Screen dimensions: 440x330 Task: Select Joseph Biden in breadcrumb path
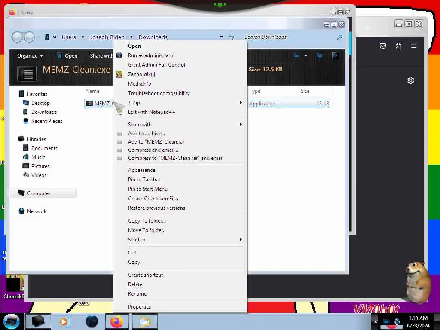tap(107, 37)
